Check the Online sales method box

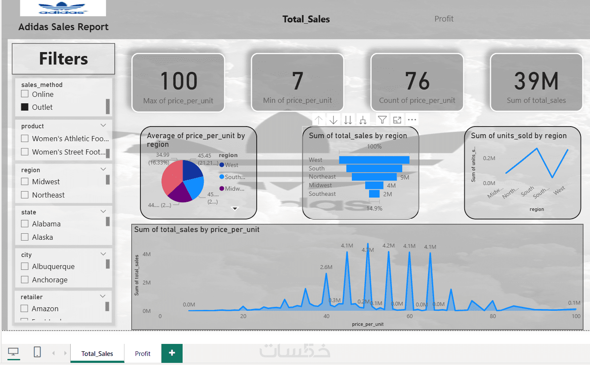(x=25, y=94)
